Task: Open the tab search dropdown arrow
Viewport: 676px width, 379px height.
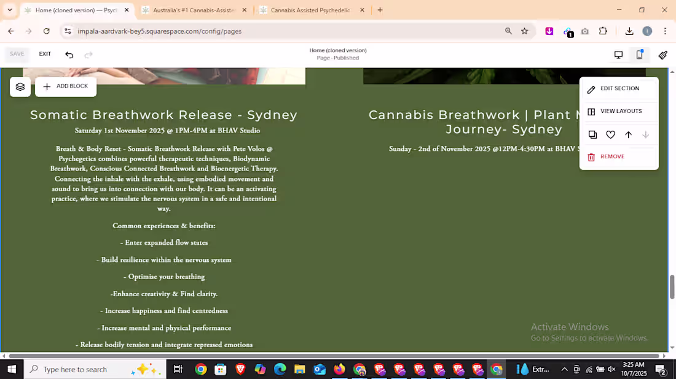Action: [x=9, y=10]
